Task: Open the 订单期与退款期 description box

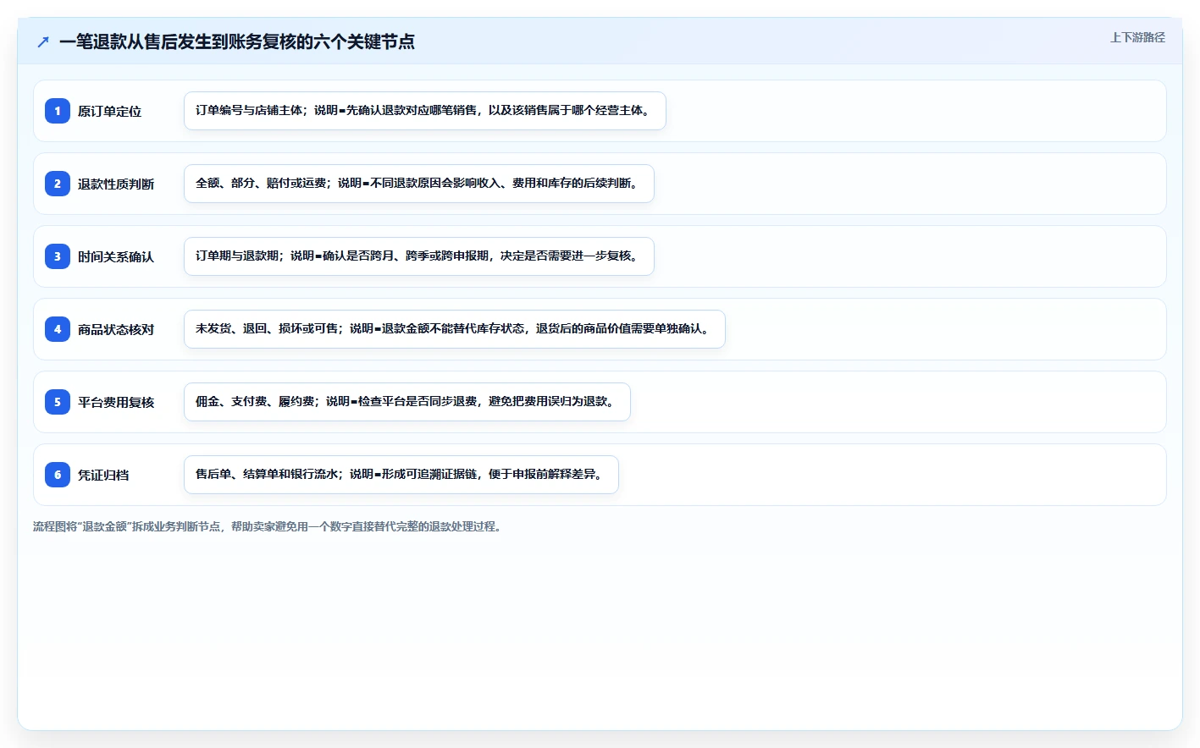Action: (419, 256)
